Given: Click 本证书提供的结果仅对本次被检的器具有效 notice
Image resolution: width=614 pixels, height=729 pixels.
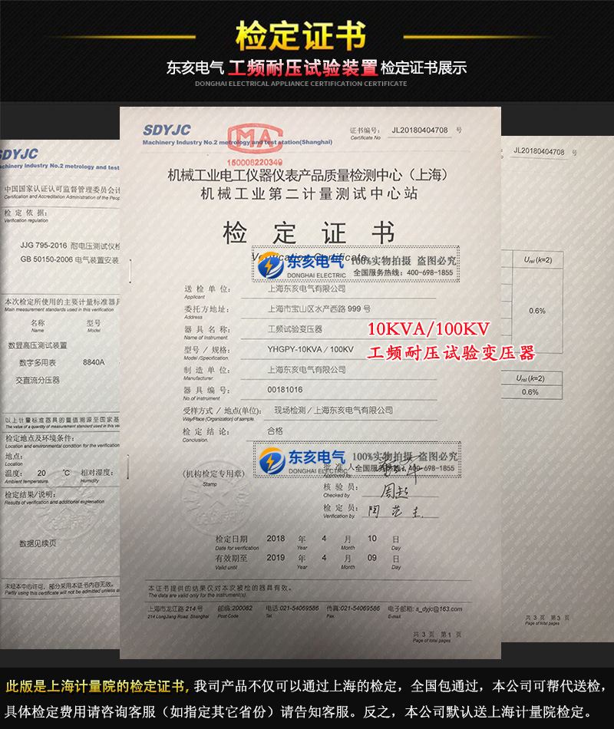Looking at the screenshot, I should pyautogui.click(x=221, y=588).
